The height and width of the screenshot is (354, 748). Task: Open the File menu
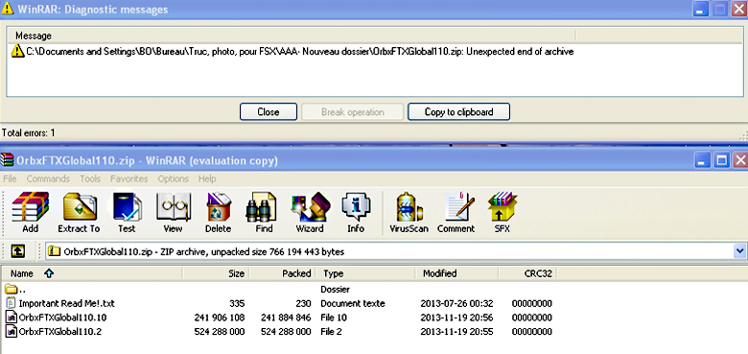pyautogui.click(x=10, y=178)
